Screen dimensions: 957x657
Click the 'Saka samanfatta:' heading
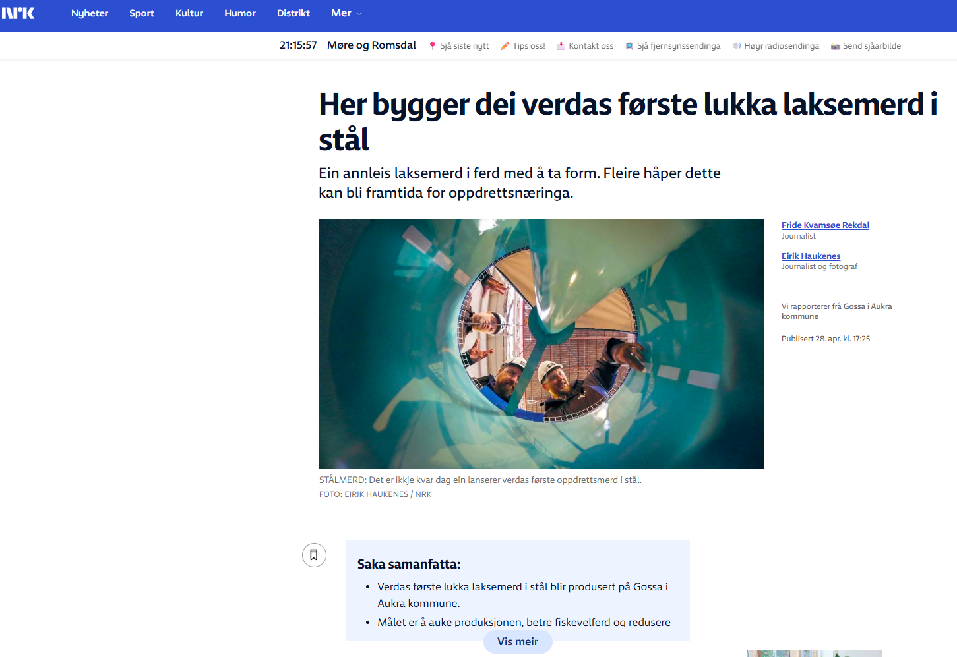409,564
